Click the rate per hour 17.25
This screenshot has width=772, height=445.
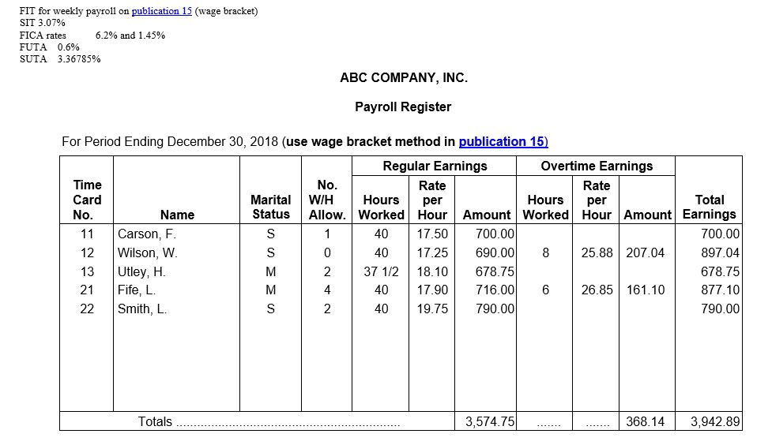pyautogui.click(x=432, y=252)
